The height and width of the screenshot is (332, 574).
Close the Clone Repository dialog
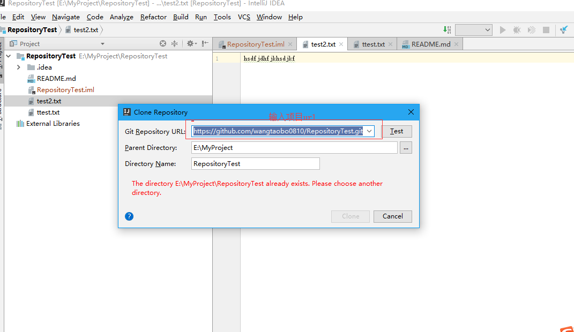tap(411, 112)
